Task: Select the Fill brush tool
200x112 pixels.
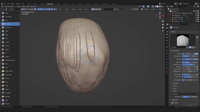Action: [x=10, y=53]
